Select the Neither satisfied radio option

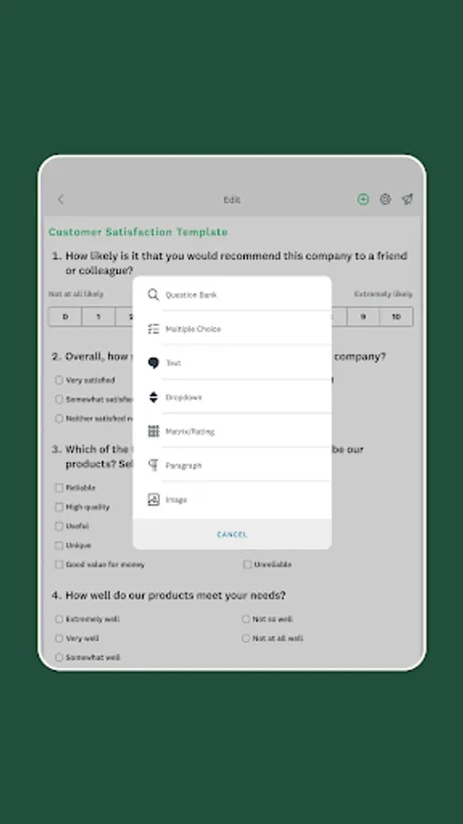pos(59,418)
